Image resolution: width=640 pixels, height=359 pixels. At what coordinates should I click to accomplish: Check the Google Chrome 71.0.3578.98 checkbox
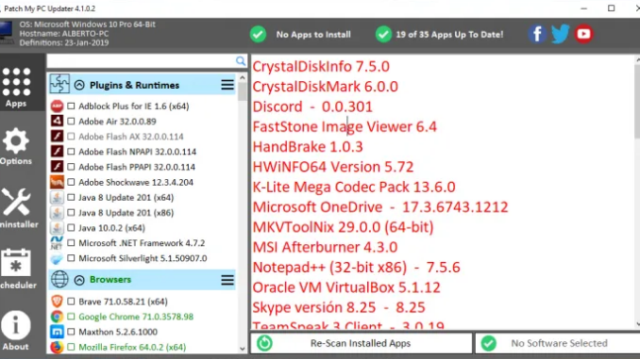pyautogui.click(x=71, y=317)
